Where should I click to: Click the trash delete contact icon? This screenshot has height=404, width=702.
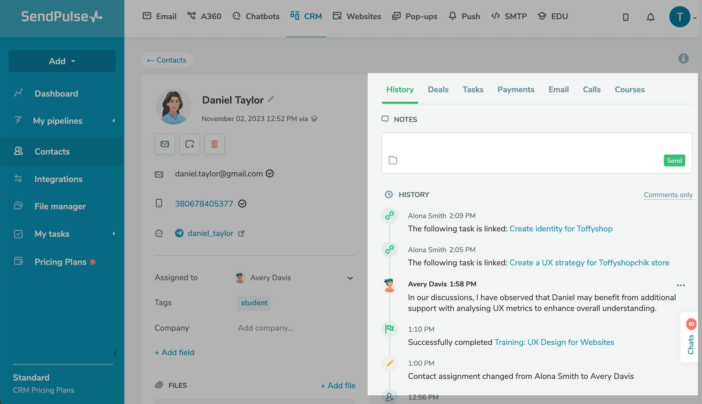tap(214, 144)
